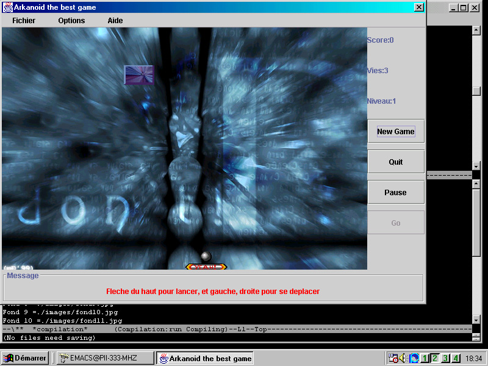Maximize the Emacs window behind the game

coord(464,8)
